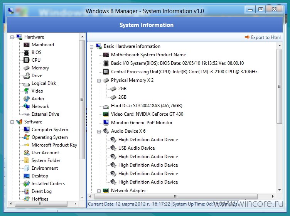Select the Mainboard tree item label
Viewport: 290px width, 216px height.
tap(43, 45)
